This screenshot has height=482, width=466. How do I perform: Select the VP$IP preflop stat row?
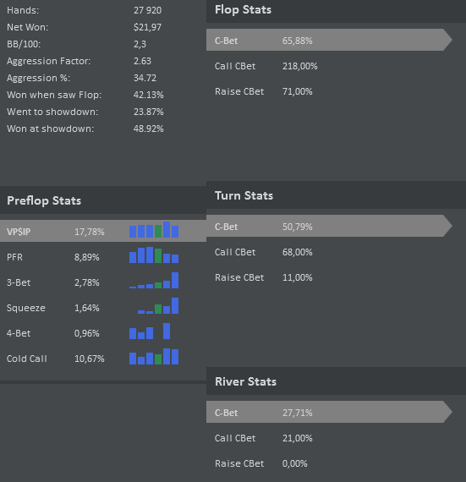(x=103, y=231)
